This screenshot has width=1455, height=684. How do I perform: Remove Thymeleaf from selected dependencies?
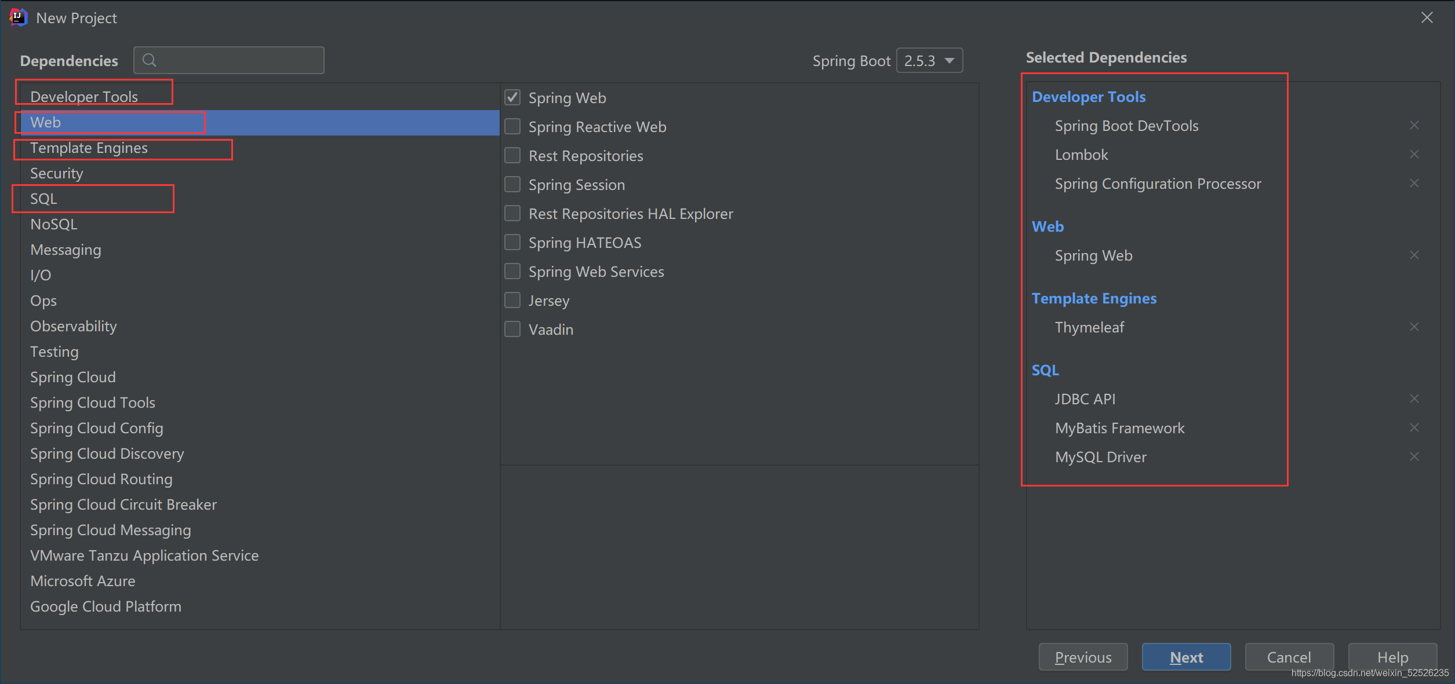(x=1414, y=327)
